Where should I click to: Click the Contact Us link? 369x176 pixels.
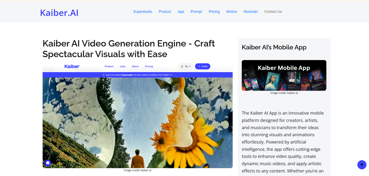pyautogui.click(x=273, y=12)
